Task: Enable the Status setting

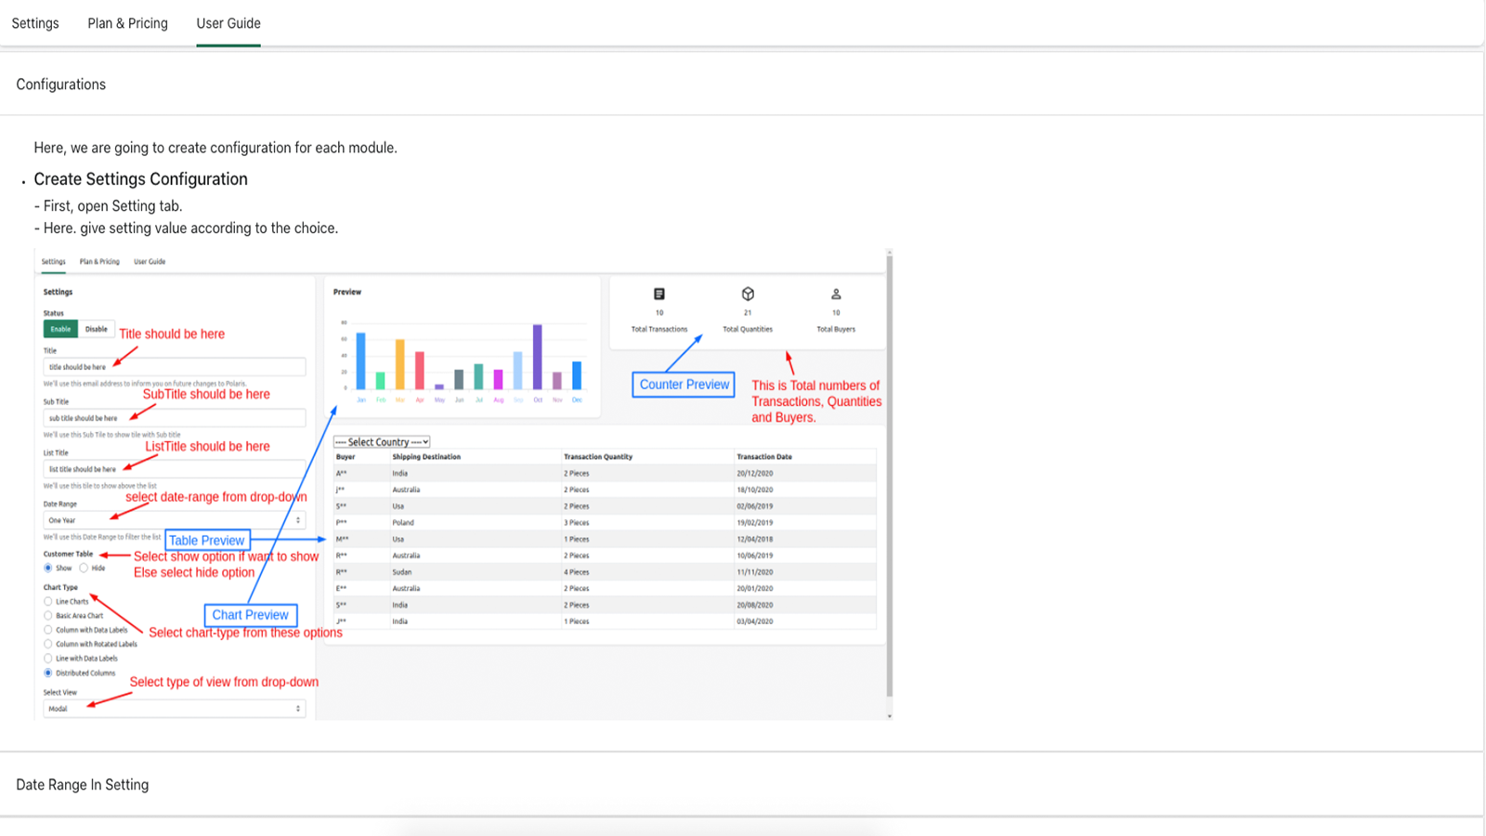Action: tap(59, 329)
